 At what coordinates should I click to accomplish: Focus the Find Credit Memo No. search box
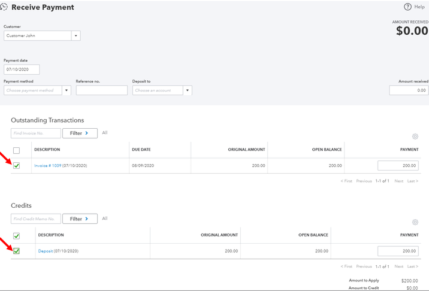(36, 219)
